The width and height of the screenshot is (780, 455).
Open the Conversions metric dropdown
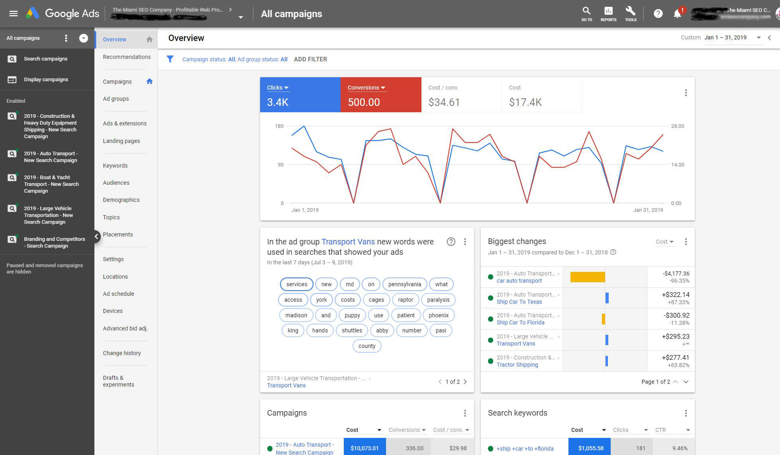point(366,88)
